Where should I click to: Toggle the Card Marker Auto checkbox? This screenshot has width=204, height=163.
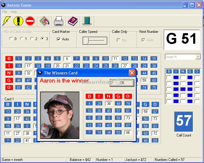[59, 39]
